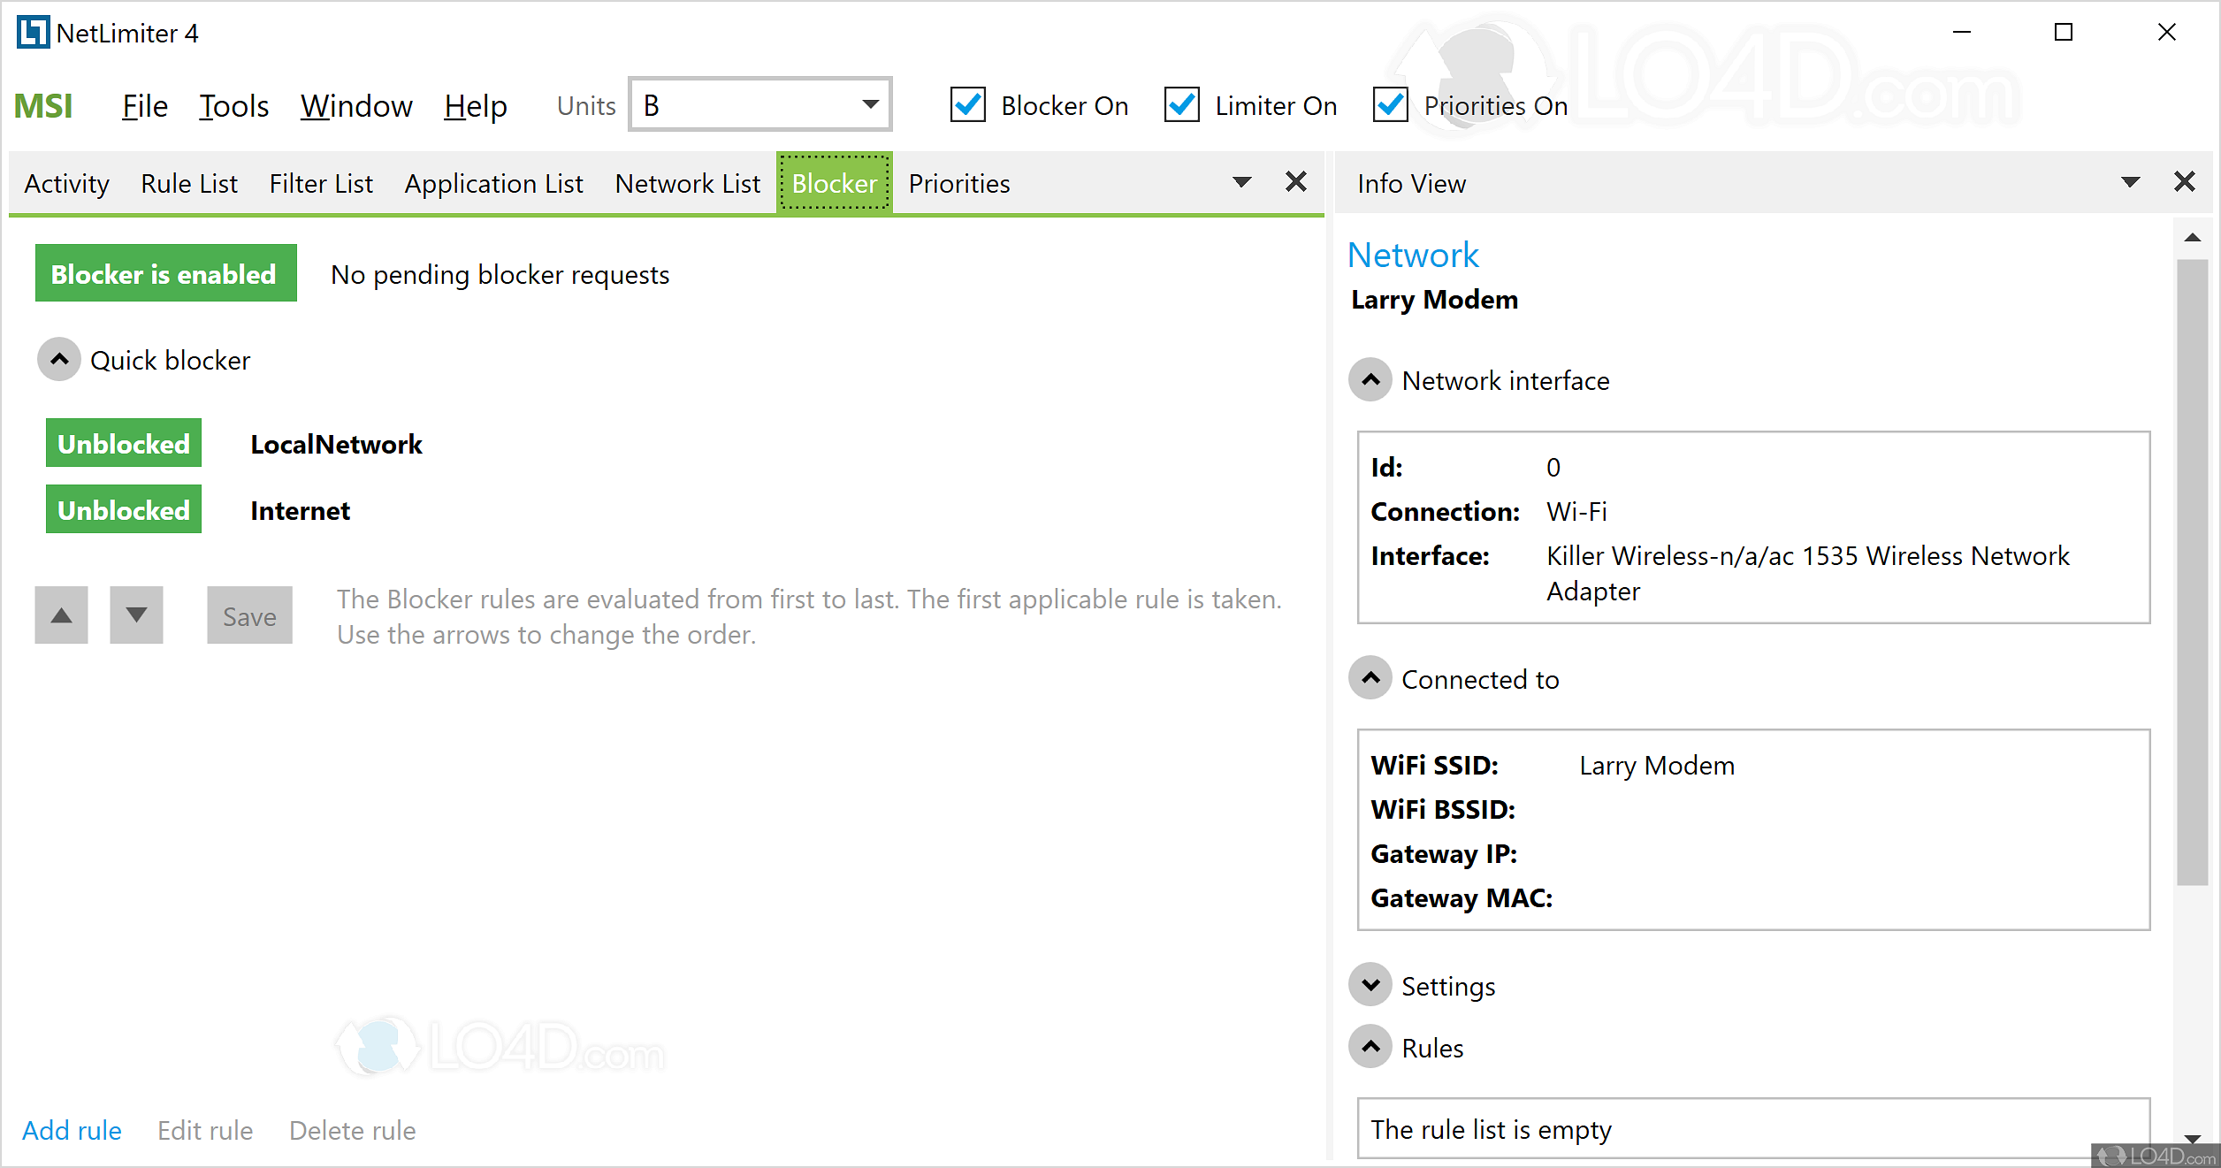Switch to the Rule List tab

click(189, 184)
